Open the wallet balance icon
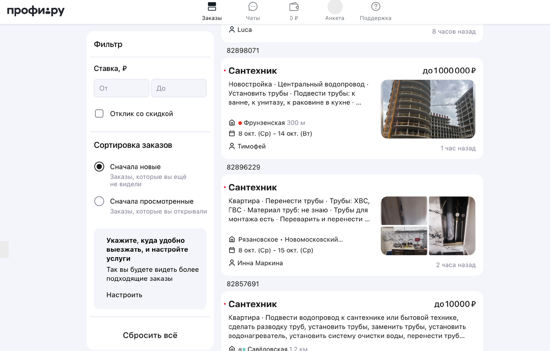550x351 pixels. (x=294, y=6)
